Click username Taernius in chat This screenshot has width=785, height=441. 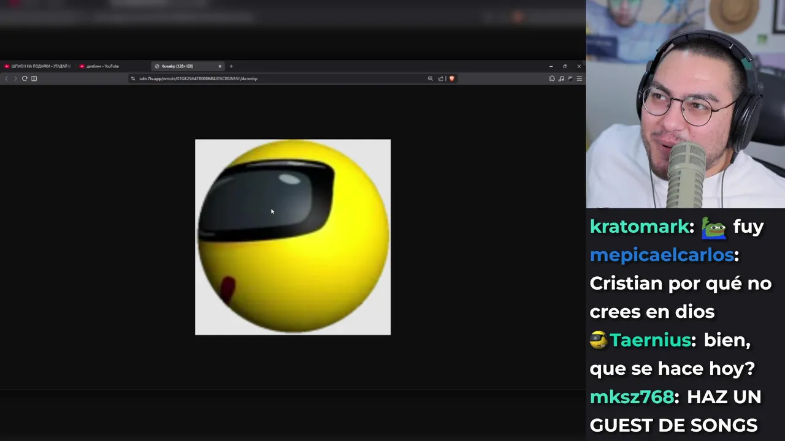(650, 340)
